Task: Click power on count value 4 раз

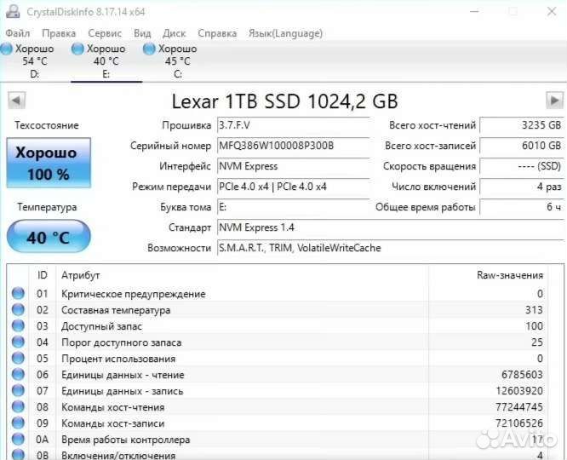Action: click(521, 187)
